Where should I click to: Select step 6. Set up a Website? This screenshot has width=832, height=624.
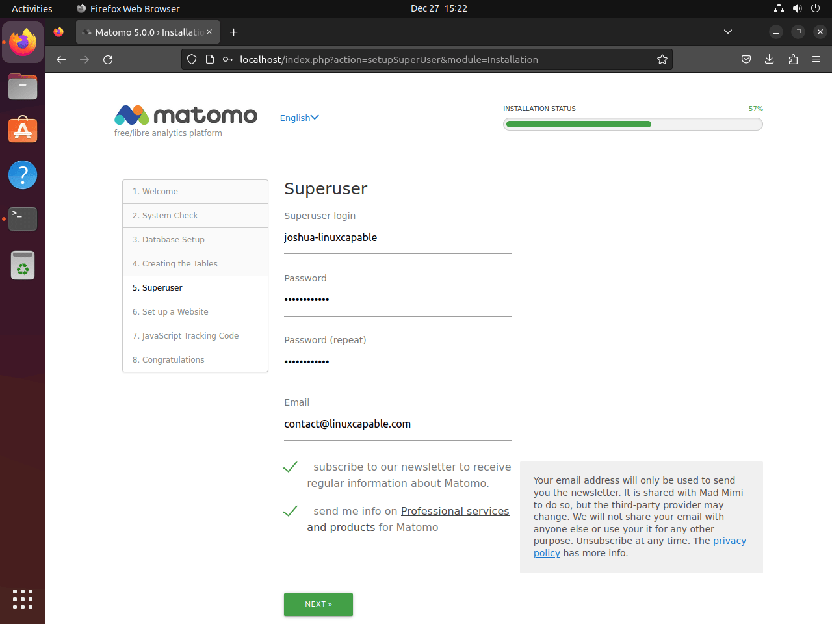pos(195,312)
